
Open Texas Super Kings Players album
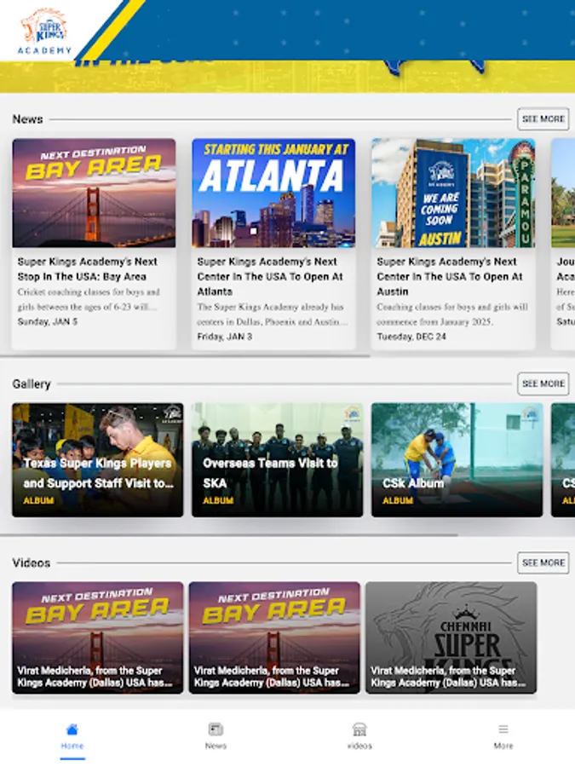click(98, 460)
